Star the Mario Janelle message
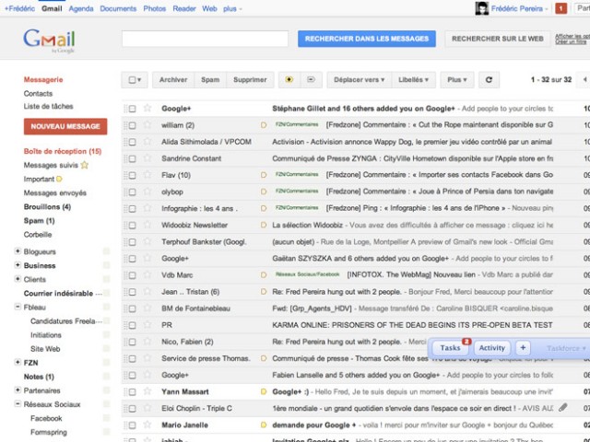The image size is (590, 442). tap(147, 425)
